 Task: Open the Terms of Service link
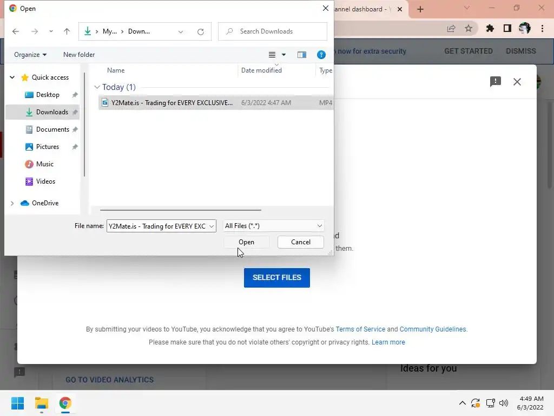360,329
